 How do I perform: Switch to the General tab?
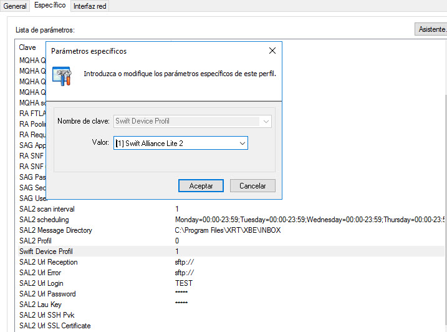(x=15, y=6)
